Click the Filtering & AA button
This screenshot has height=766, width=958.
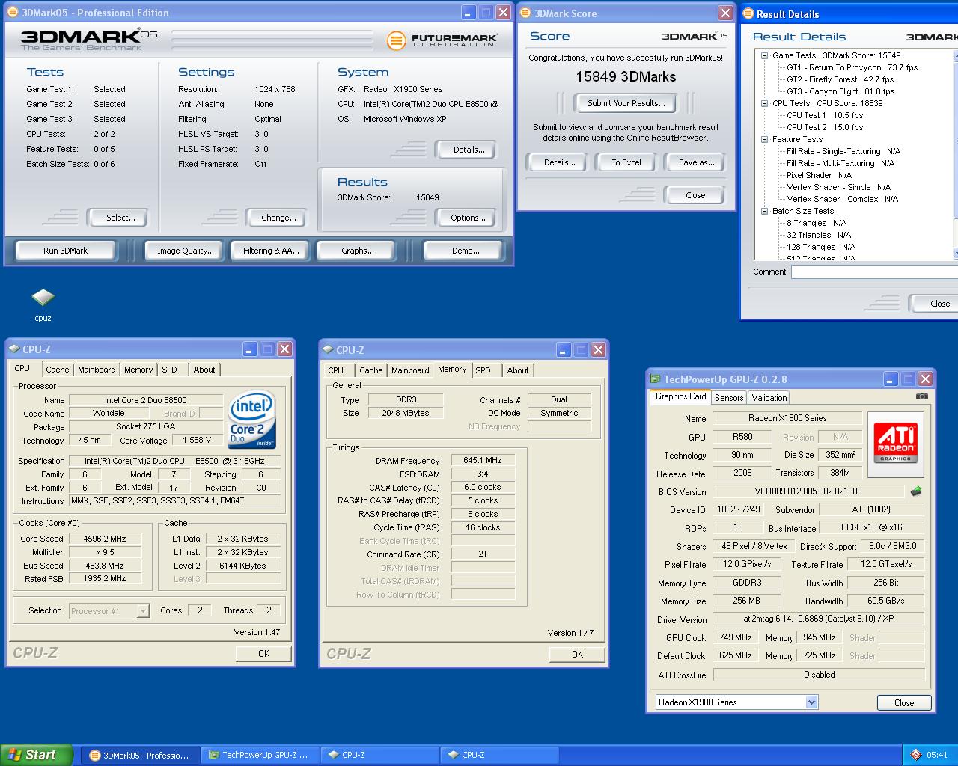[271, 251]
